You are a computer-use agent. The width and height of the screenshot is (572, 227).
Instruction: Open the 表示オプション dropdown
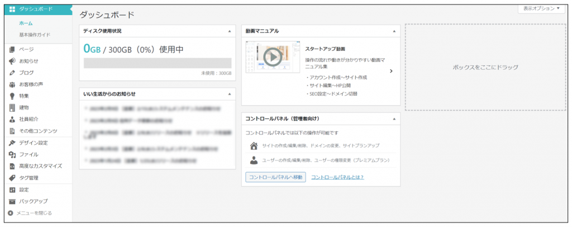(541, 8)
